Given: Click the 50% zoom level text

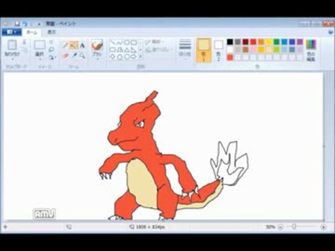Looking at the screenshot, I should click(x=270, y=227).
